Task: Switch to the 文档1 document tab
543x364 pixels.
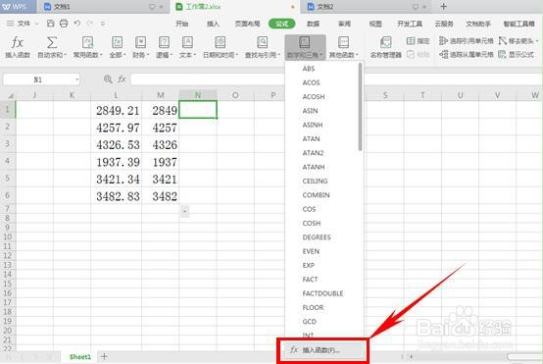Action: click(104, 7)
